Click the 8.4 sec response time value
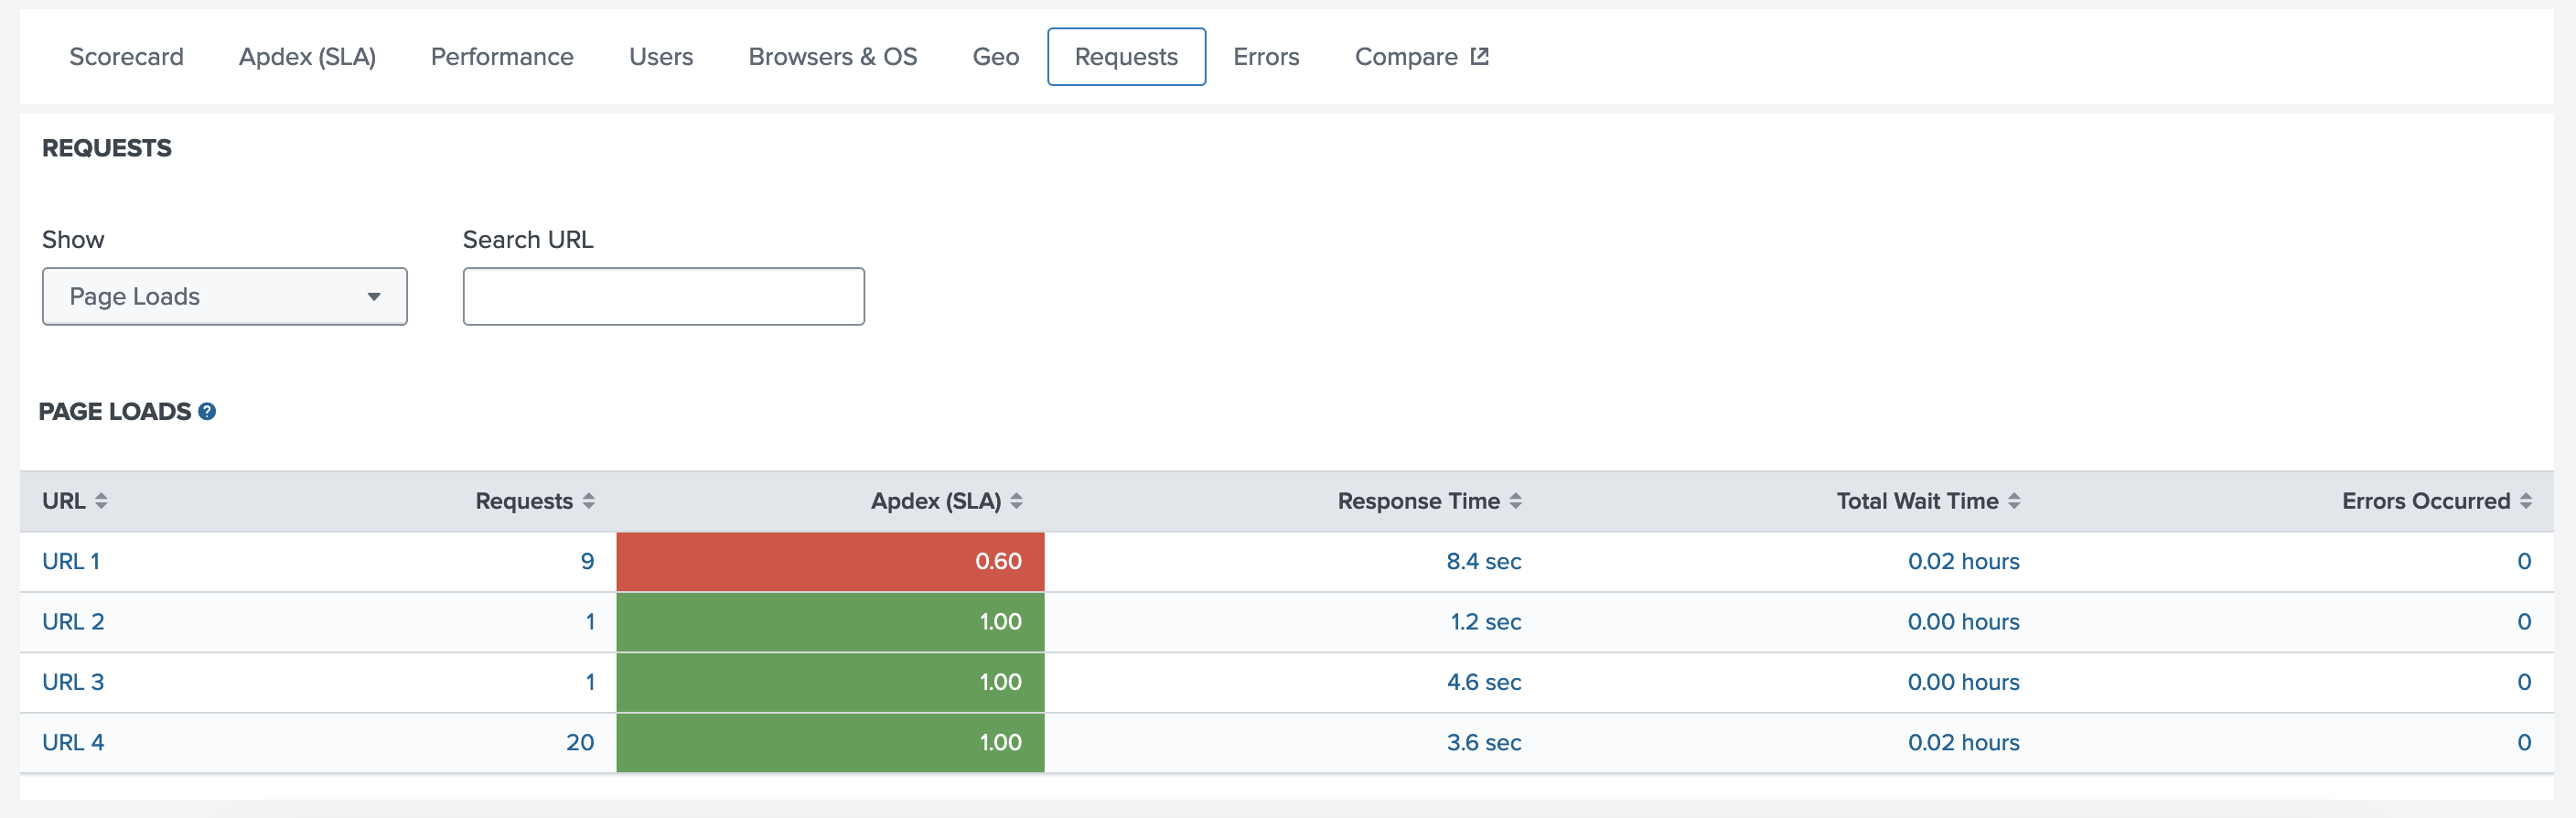Viewport: 2576px width, 818px height. tap(1483, 562)
